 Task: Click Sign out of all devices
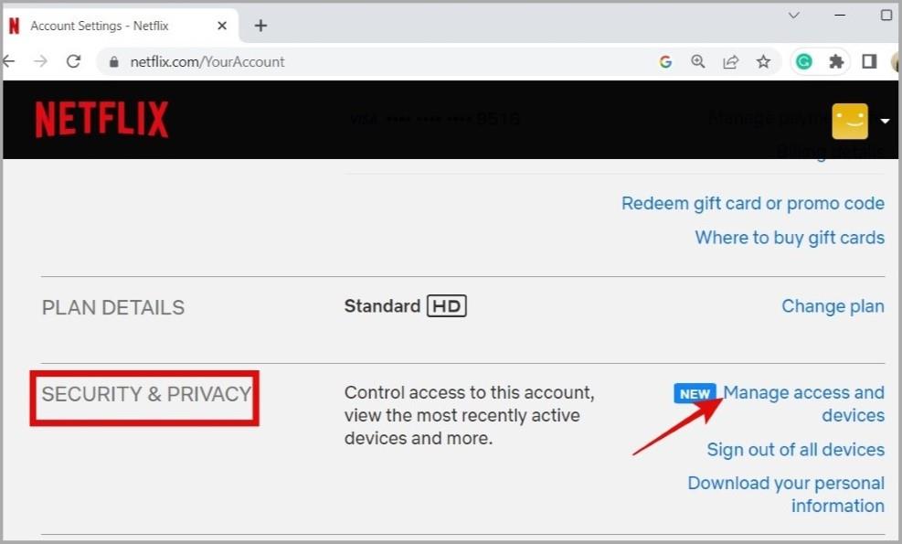795,449
